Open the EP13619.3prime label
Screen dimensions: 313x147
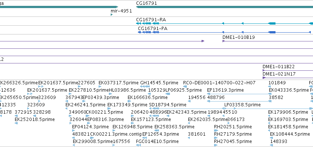[x=225, y=90]
